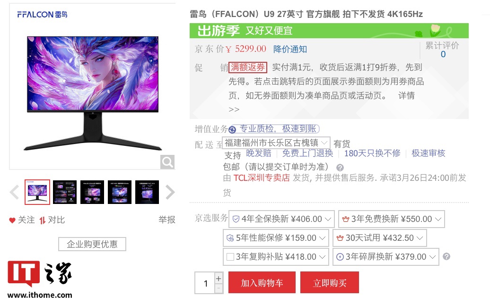Select the second product thumbnail image

pos(65,192)
